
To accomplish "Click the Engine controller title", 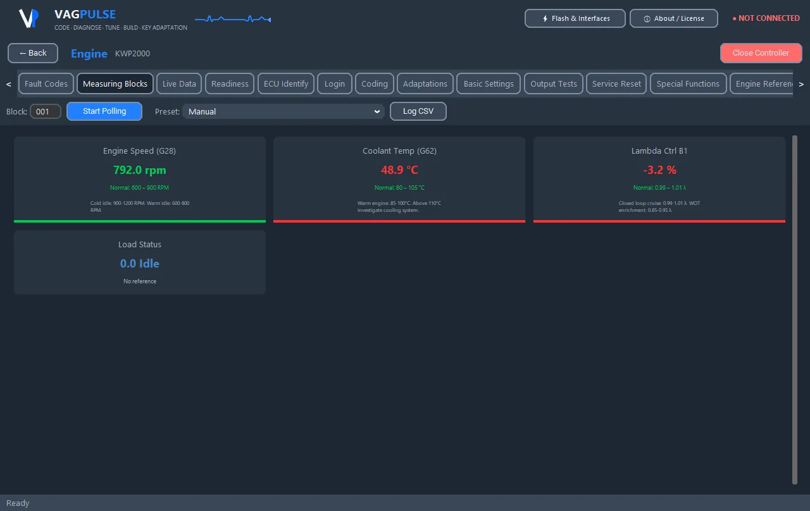I will [89, 54].
